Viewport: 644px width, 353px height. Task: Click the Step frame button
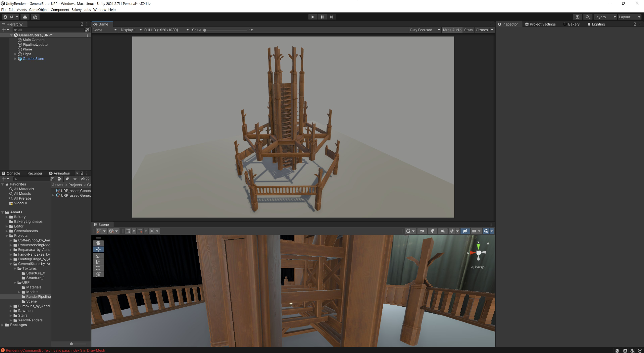pos(331,17)
